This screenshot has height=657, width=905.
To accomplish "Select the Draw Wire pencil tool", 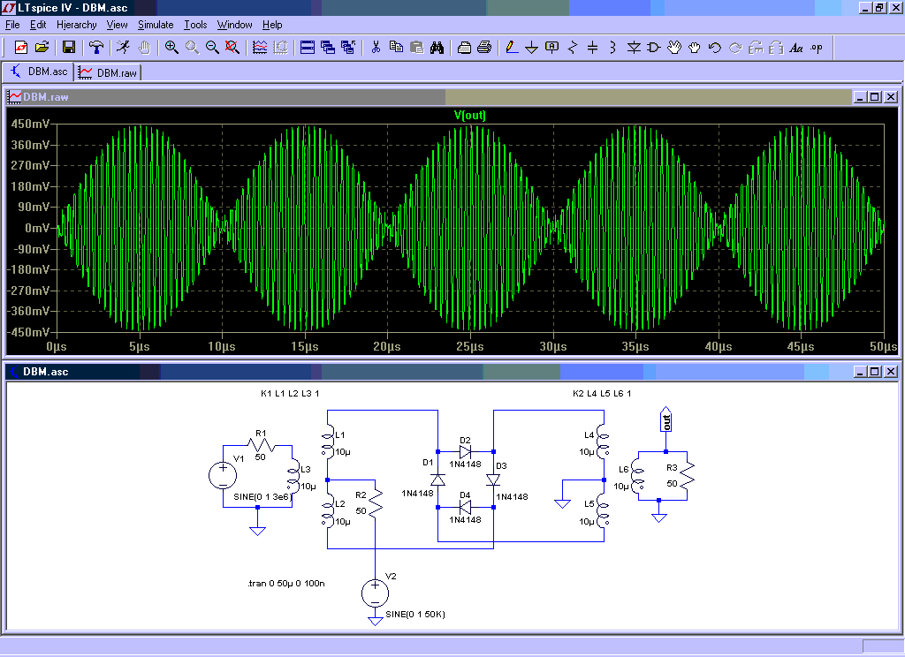I will coord(511,48).
